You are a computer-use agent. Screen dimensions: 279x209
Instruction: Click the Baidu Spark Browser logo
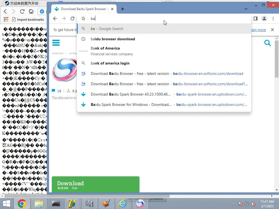[x=64, y=70]
